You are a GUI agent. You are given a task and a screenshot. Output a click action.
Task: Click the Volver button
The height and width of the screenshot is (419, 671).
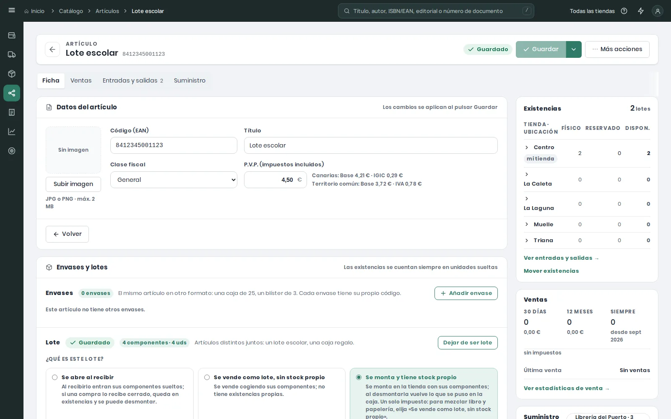tap(67, 234)
